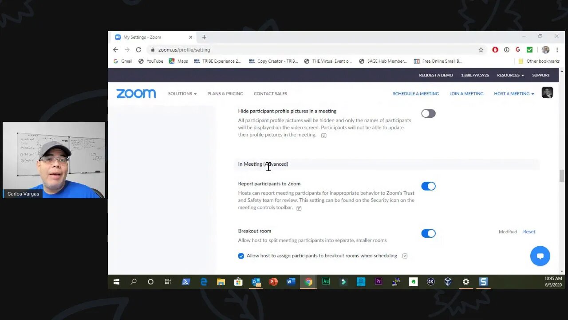The height and width of the screenshot is (320, 568).
Task: Open Outlook from the taskbar
Action: pos(256,282)
